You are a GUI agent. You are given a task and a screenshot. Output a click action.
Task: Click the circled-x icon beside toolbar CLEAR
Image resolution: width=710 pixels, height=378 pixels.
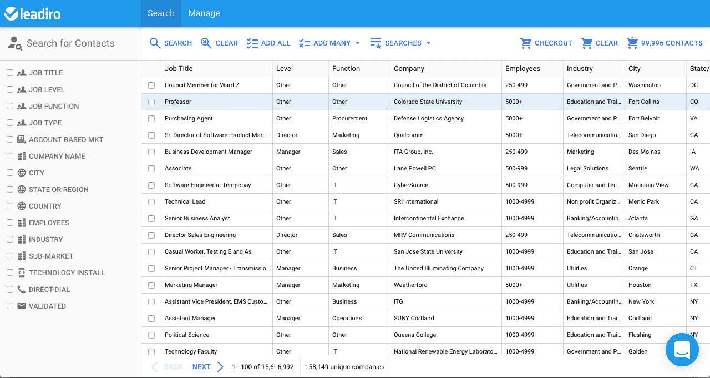point(206,43)
